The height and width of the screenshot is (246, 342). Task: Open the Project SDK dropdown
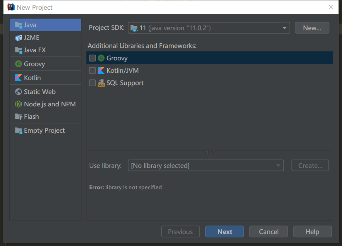(209, 28)
